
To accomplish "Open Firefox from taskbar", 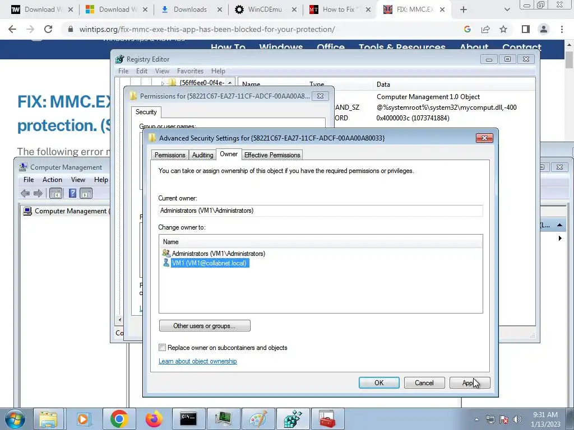I will click(154, 419).
